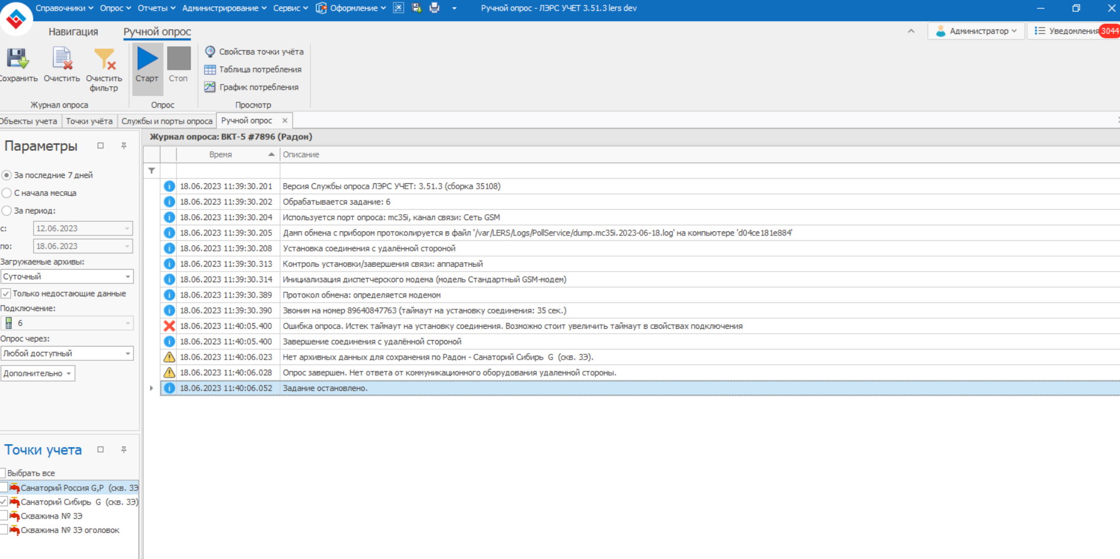1120x559 pixels.
Task: Open quick access toolbar dropdown arrow
Action: (x=454, y=8)
